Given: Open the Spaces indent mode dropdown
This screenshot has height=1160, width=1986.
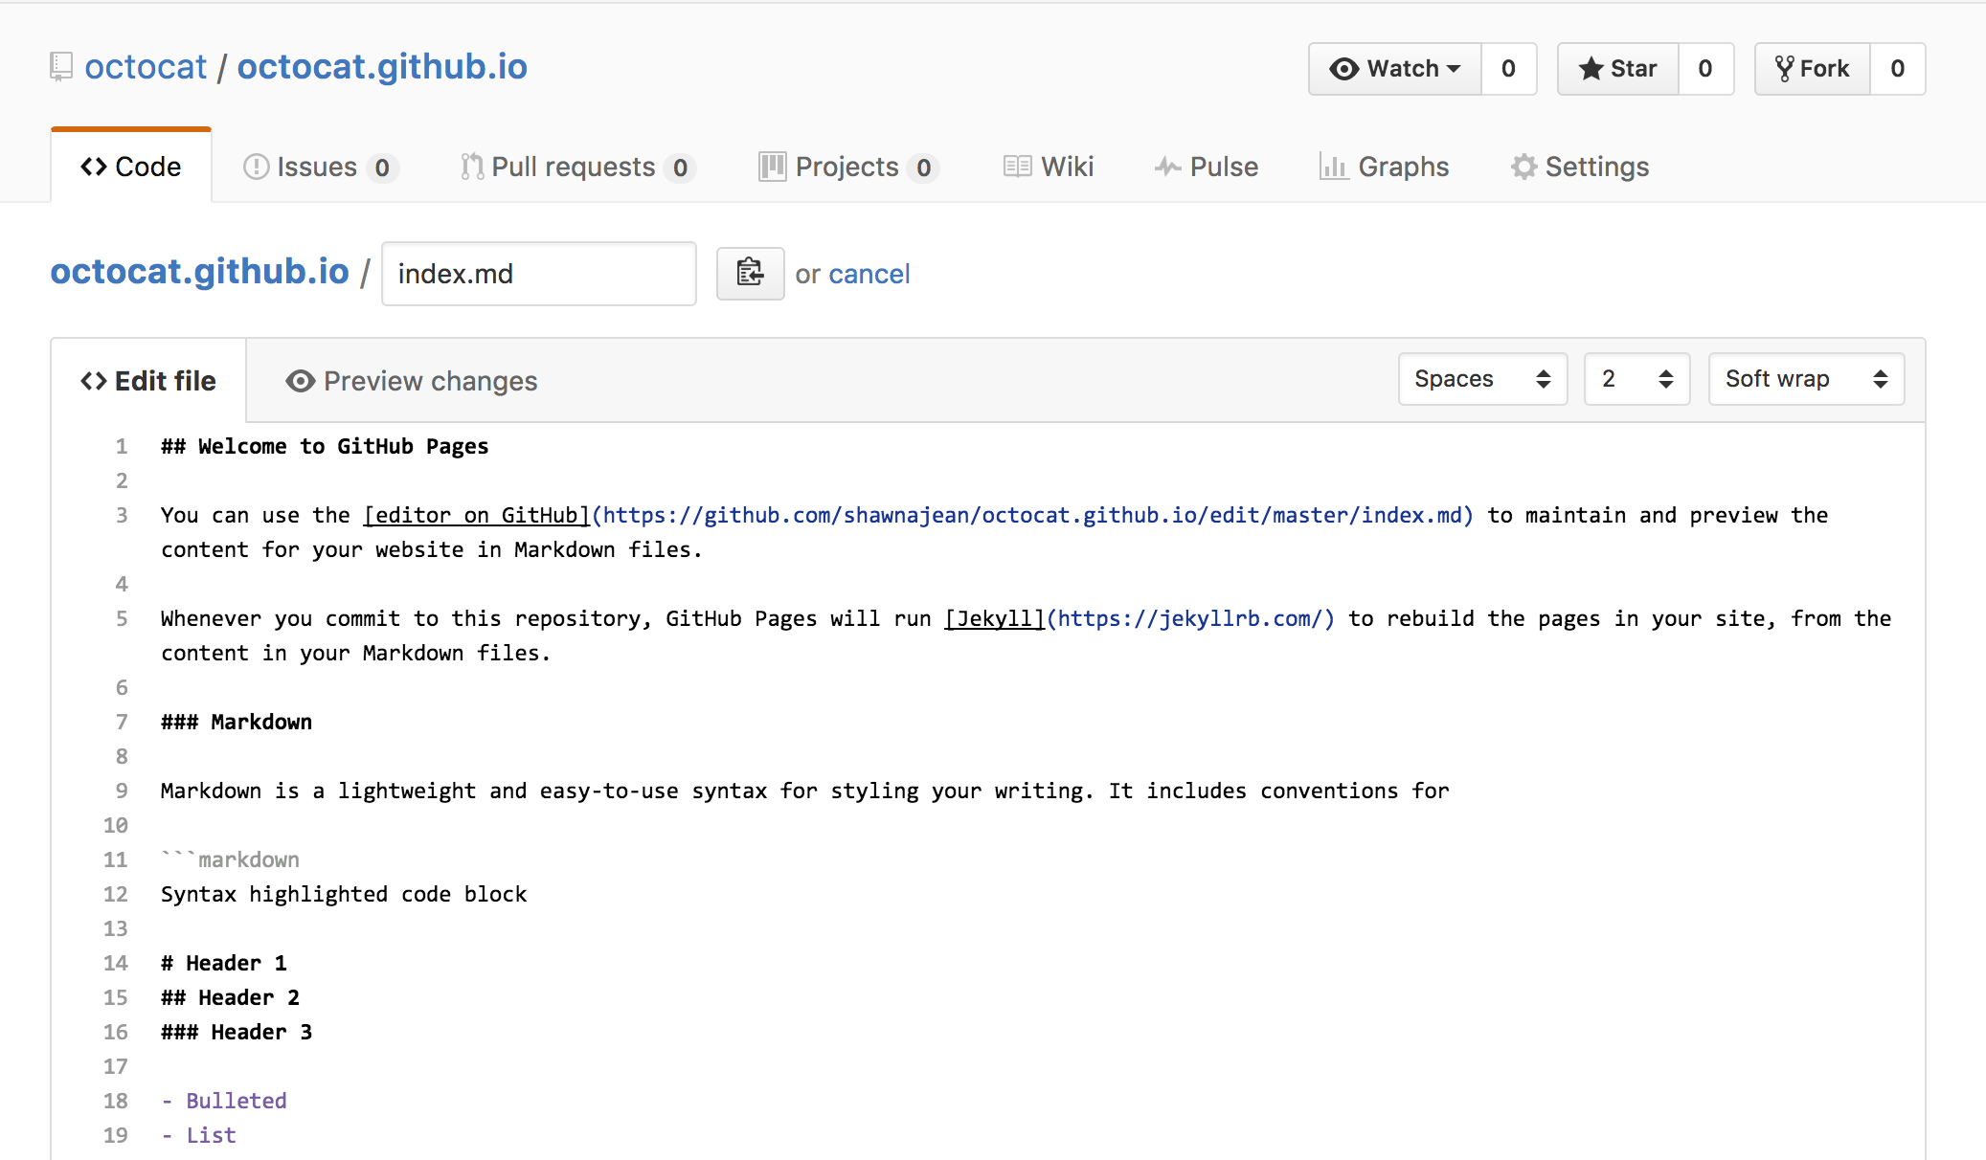Looking at the screenshot, I should point(1482,379).
